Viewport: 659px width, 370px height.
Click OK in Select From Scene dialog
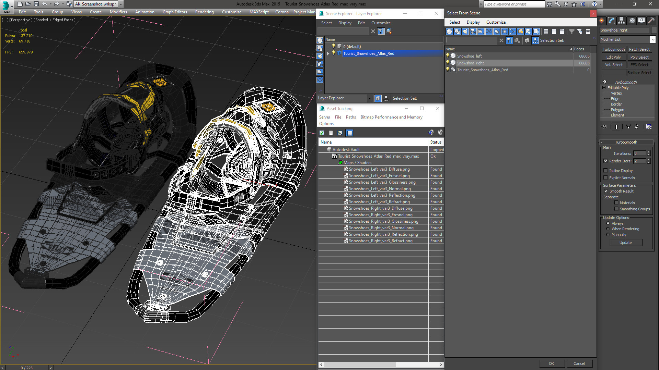[x=551, y=363]
